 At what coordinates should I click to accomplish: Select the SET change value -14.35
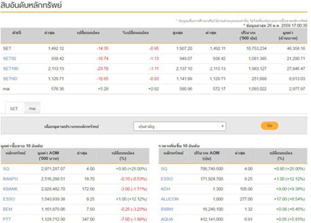click(103, 49)
